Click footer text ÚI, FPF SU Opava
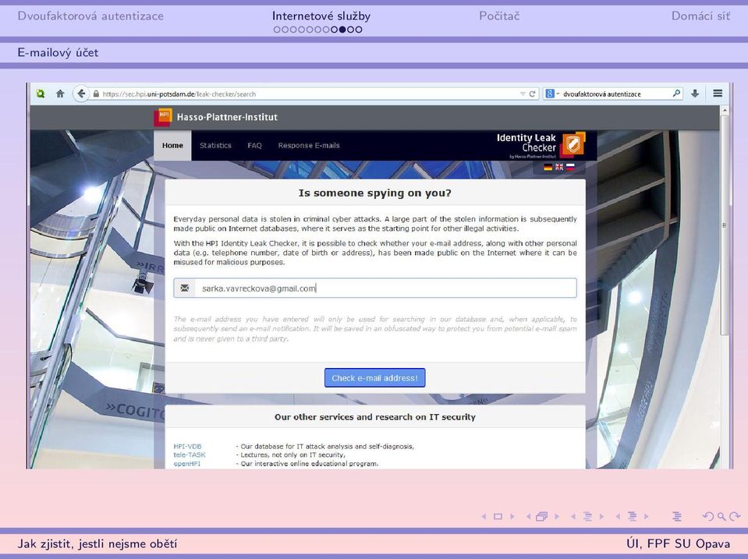 (679, 543)
